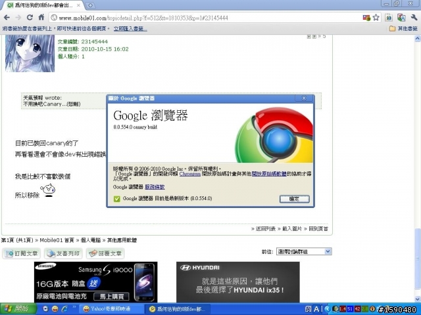Viewport: 421px width, 315px height.
Task: Switch to Yahoo Messenger taskbar window
Action: point(111,309)
